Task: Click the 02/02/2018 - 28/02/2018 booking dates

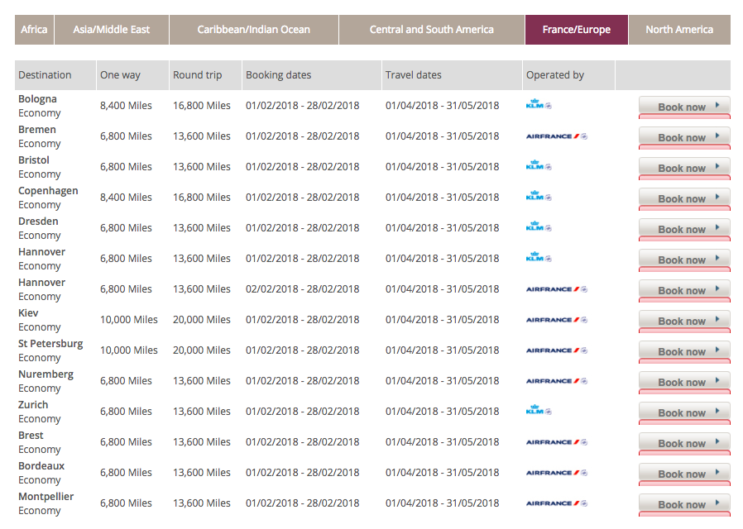Action: (x=302, y=289)
